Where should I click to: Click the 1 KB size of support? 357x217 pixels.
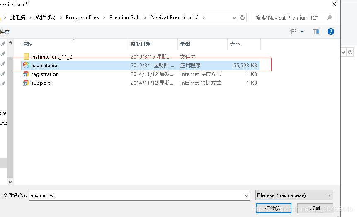coord(251,83)
